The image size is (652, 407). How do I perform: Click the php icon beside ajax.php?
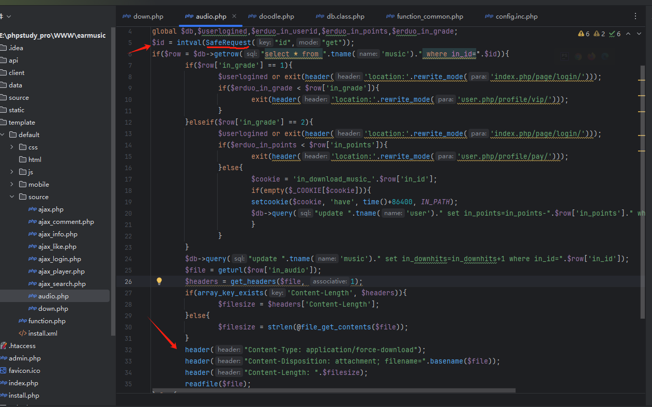[x=33, y=209]
